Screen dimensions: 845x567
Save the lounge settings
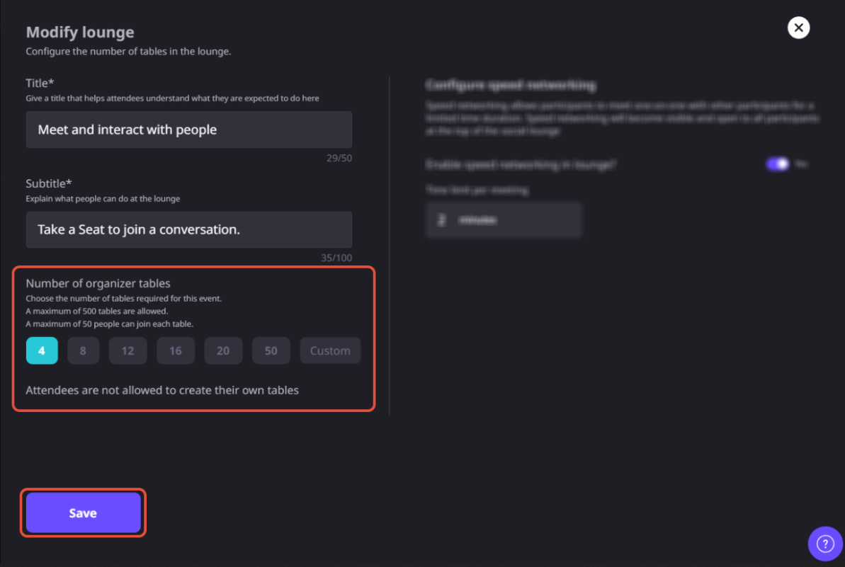point(83,512)
